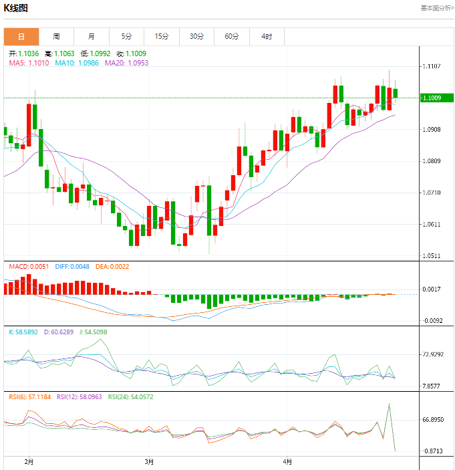
Task: Select the 60分 timeframe tab
Action: click(232, 37)
